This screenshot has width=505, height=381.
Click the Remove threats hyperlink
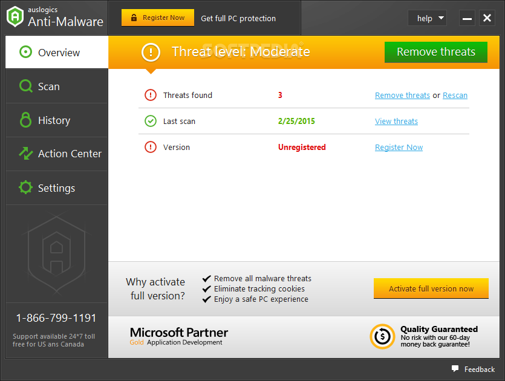point(402,96)
